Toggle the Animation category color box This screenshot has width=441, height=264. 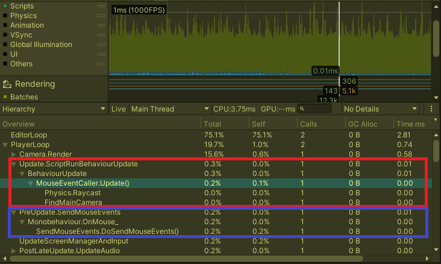[5, 25]
